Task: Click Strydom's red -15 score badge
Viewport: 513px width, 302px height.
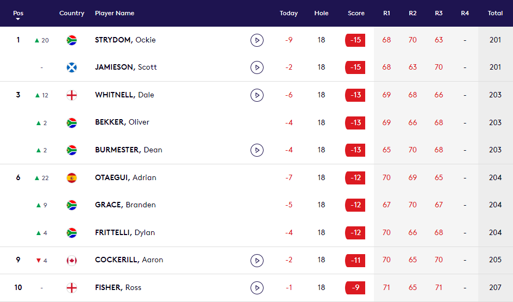Action: click(x=355, y=40)
